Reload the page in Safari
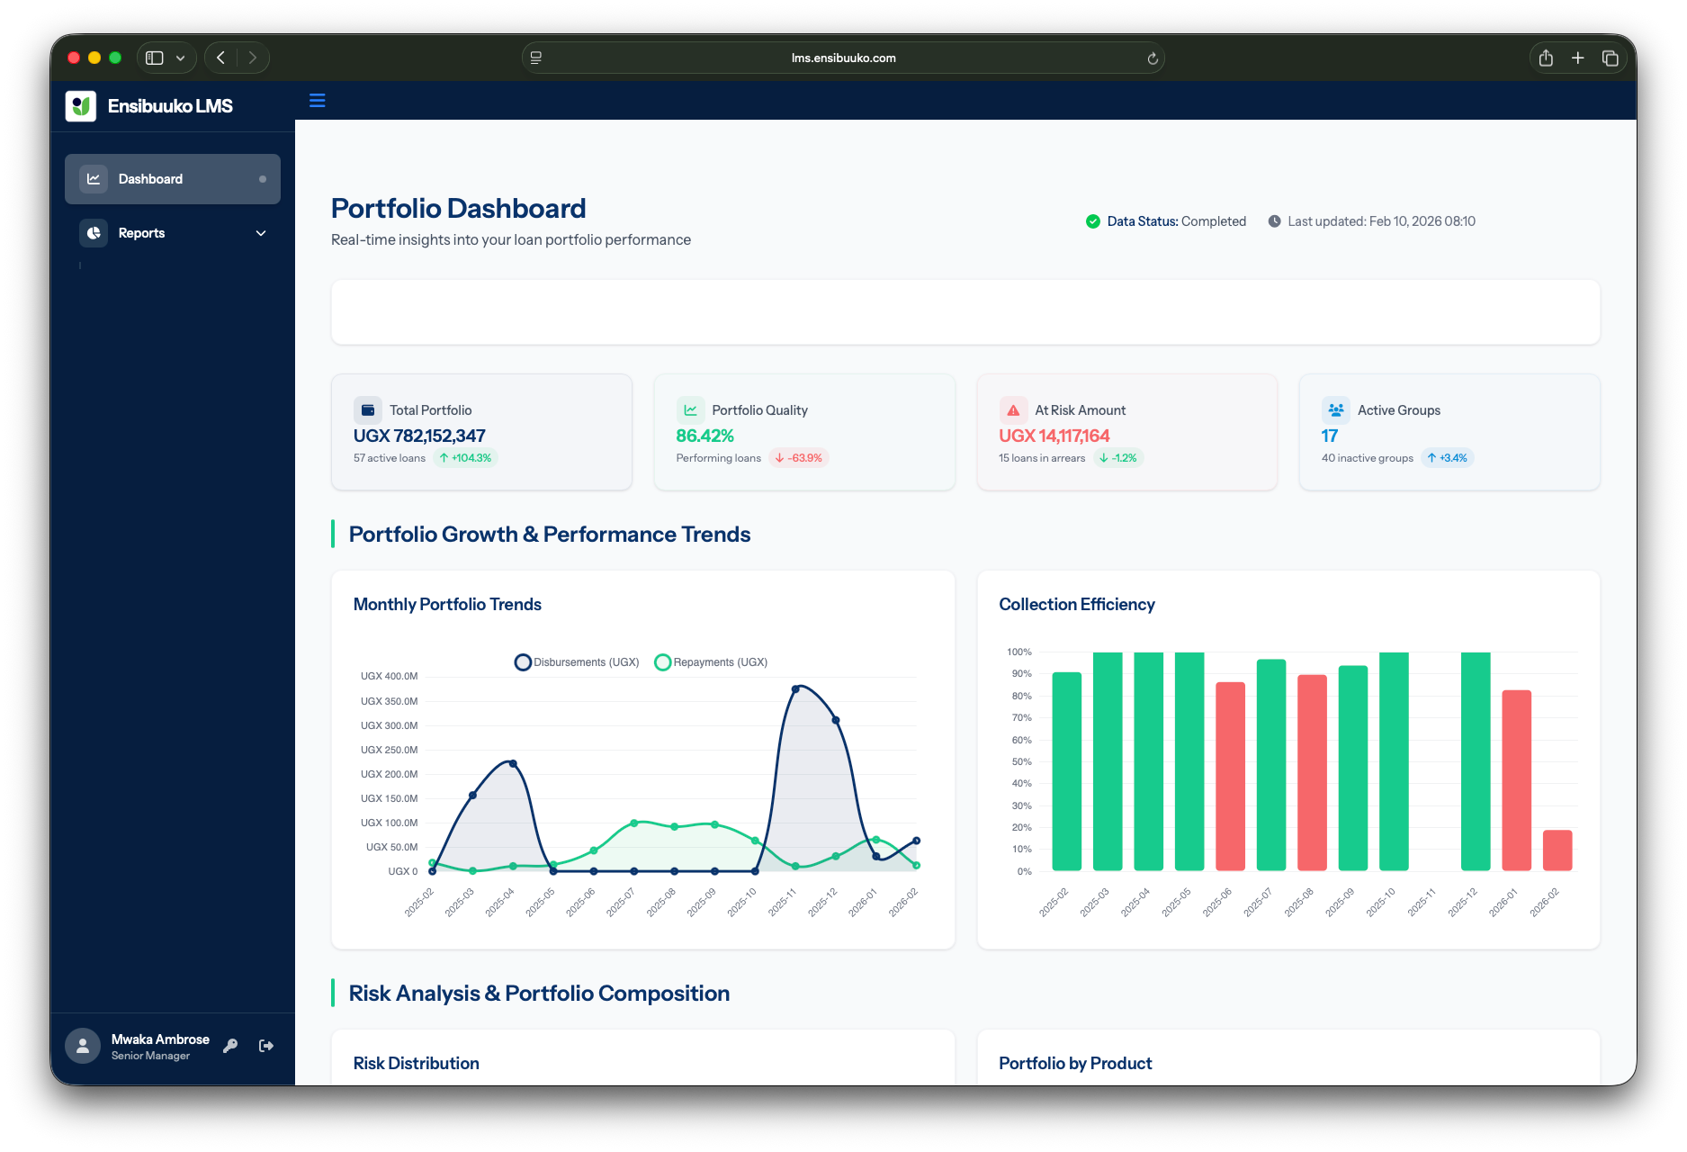This screenshot has height=1152, width=1687. coord(1153,57)
